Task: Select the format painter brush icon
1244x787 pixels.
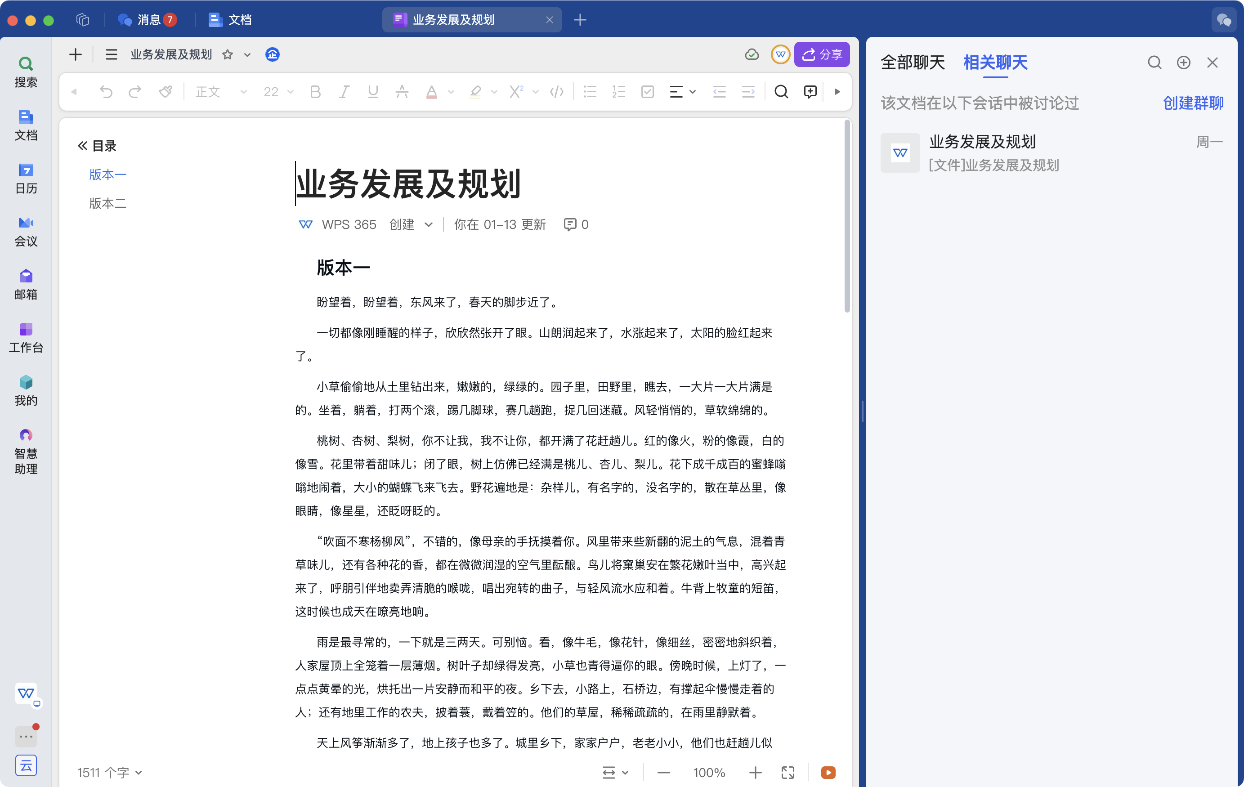Action: [166, 92]
